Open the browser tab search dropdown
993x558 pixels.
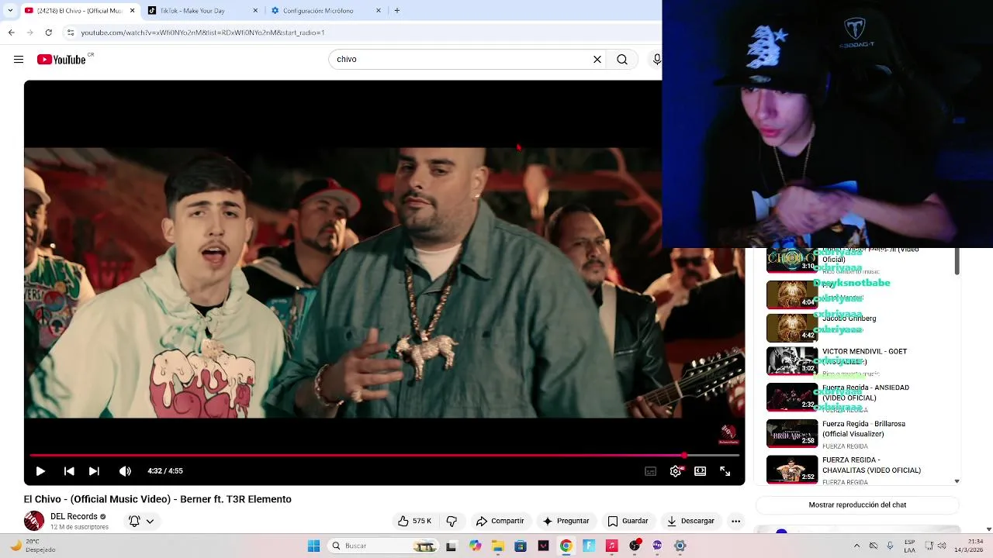click(9, 11)
